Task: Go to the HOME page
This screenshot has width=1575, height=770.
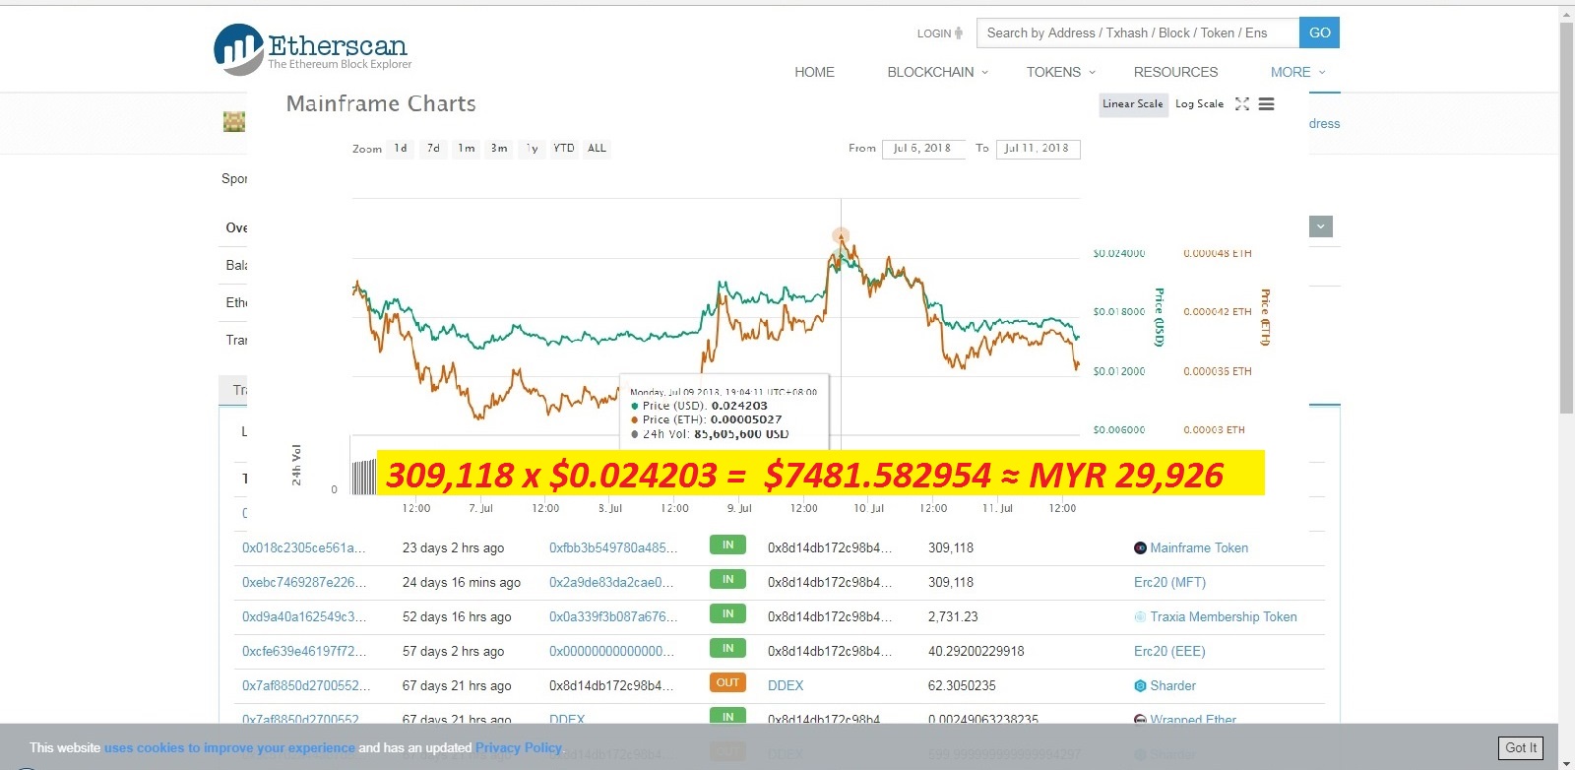Action: coord(814,72)
